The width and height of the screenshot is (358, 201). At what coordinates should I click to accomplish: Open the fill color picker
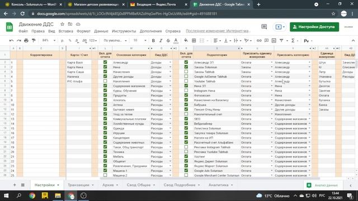pos(186,41)
